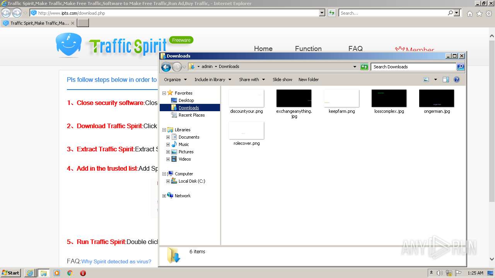
Task: Open the Member link on website
Action: click(415, 49)
